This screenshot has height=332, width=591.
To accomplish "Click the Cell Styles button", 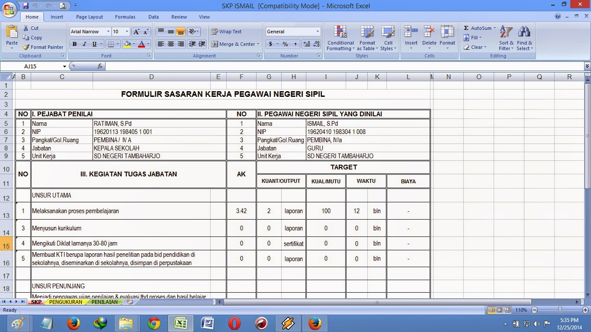I will (x=388, y=38).
